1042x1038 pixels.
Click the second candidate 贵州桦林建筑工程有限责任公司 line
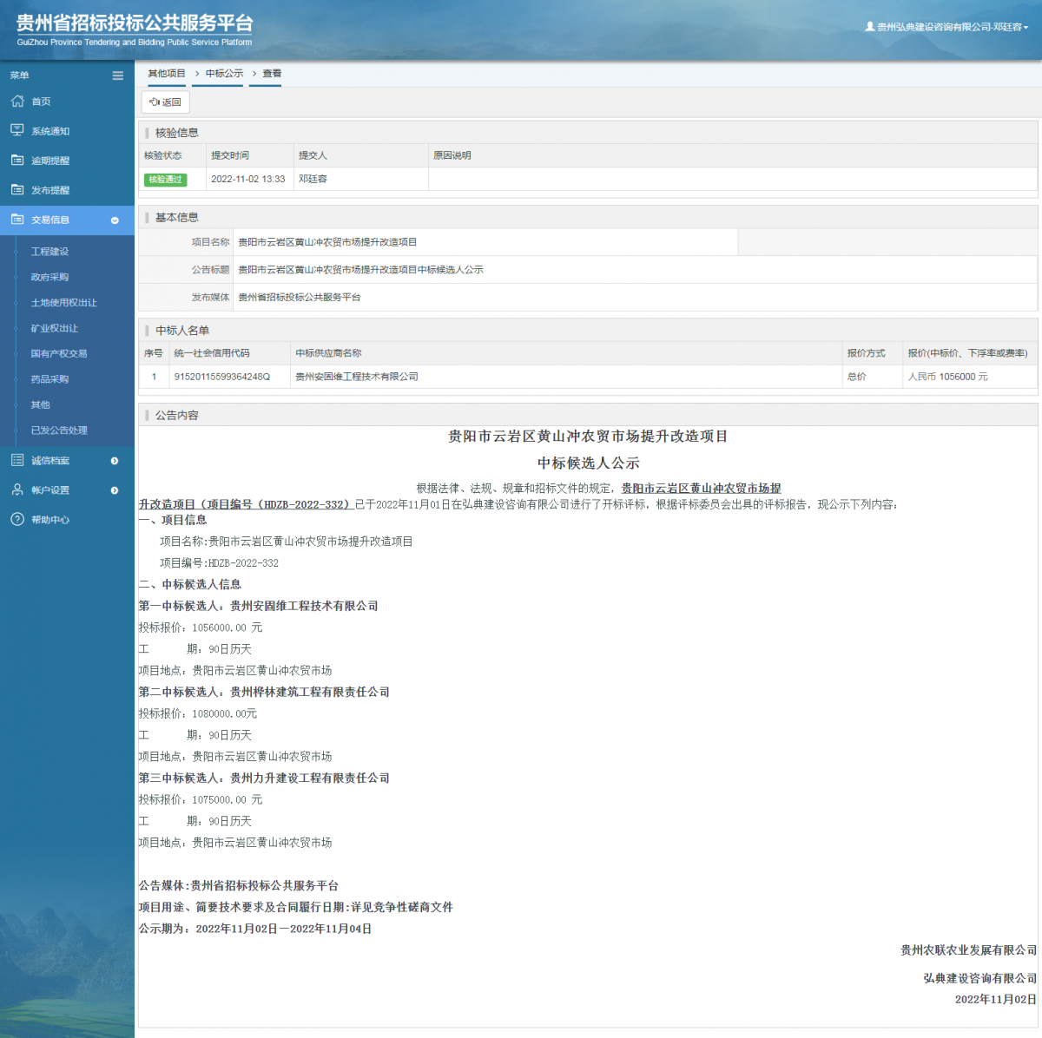click(x=264, y=693)
